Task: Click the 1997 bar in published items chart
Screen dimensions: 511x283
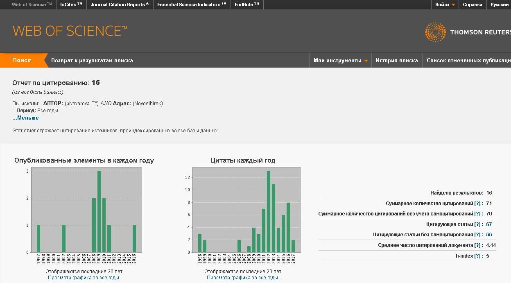Action: pyautogui.click(x=38, y=239)
